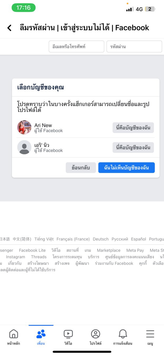
Task: Open the Threads footer link
Action: (39, 257)
